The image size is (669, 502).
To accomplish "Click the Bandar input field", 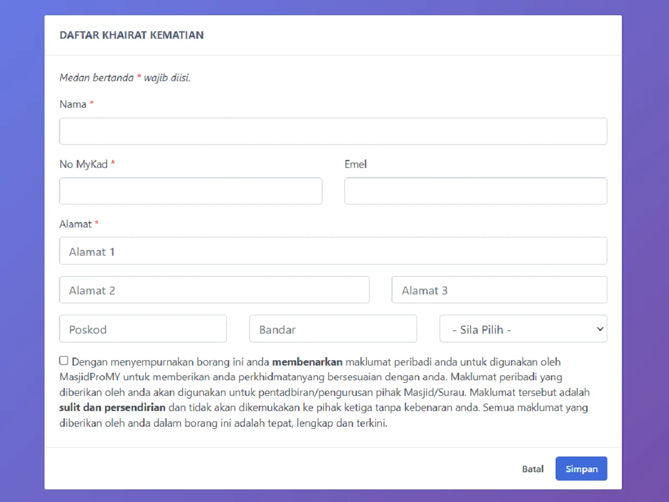I will click(333, 329).
